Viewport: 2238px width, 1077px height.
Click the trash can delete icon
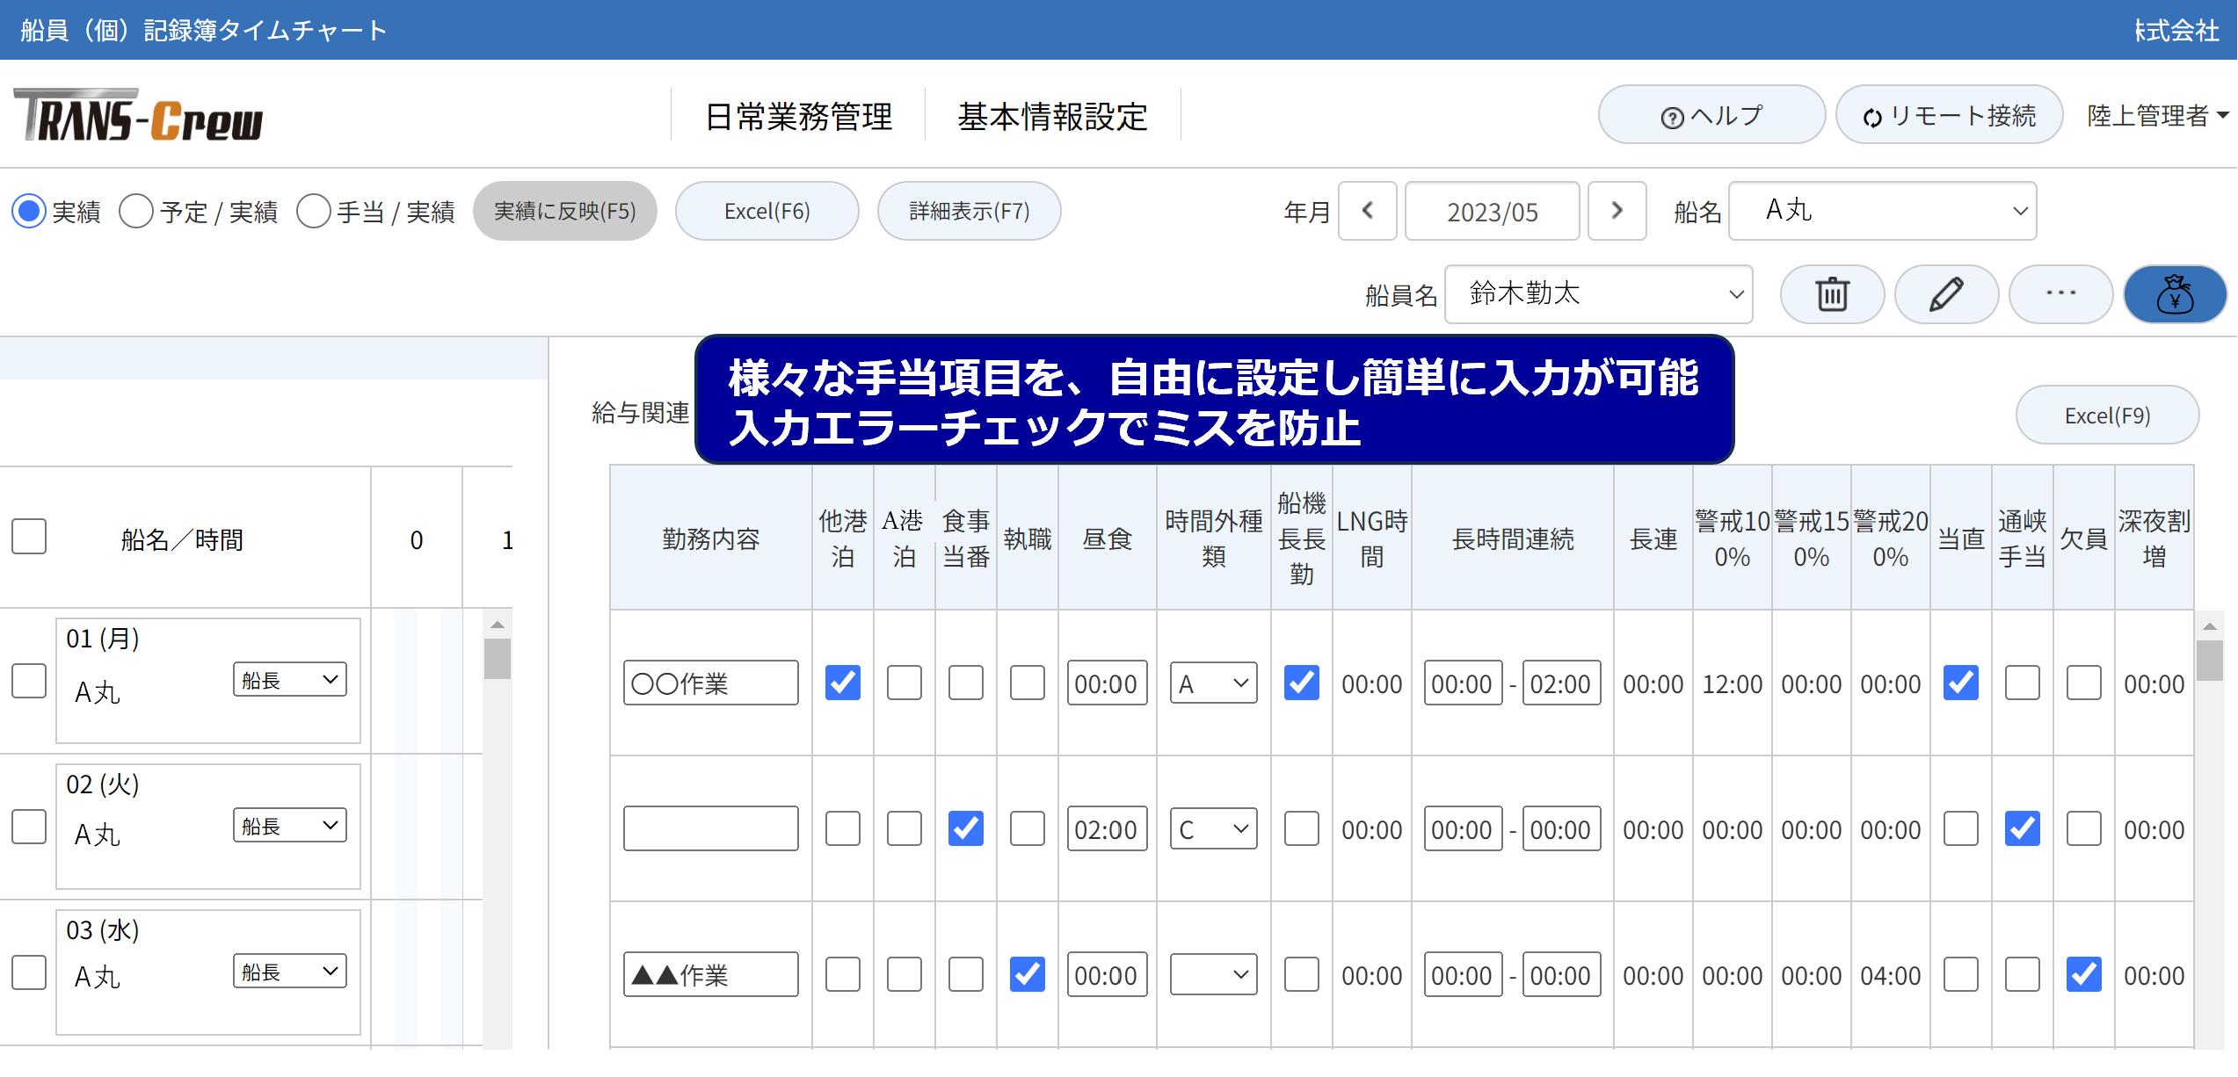(x=1832, y=294)
